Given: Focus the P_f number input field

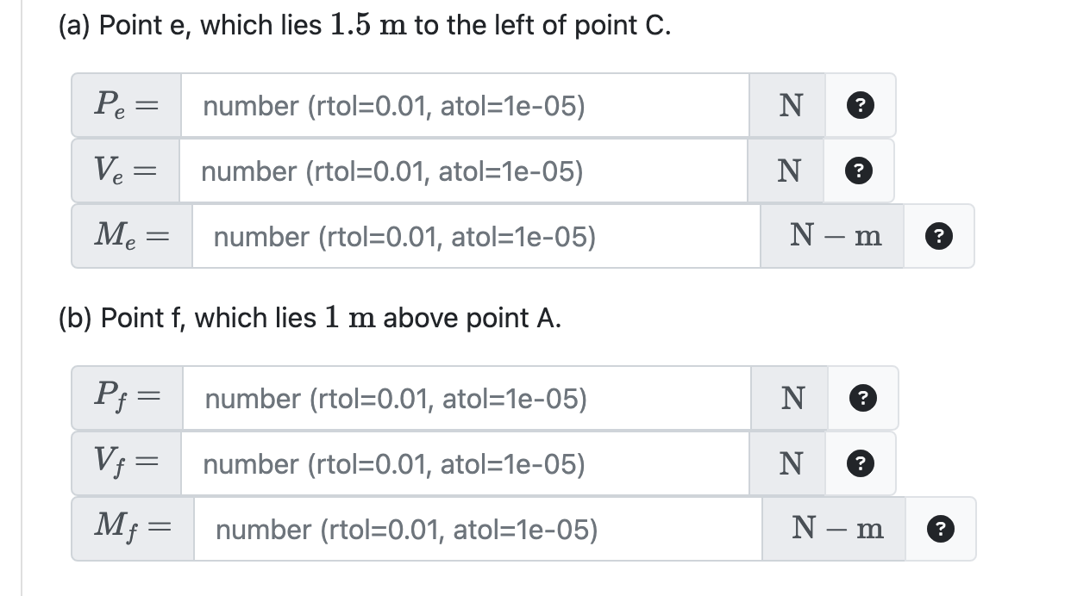Looking at the screenshot, I should [x=467, y=399].
